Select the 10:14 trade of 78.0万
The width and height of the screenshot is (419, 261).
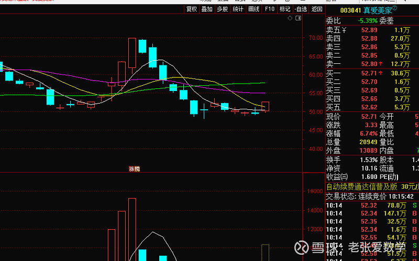371,206
